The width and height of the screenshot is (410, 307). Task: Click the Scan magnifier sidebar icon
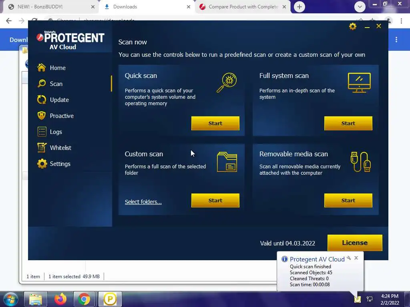[42, 84]
